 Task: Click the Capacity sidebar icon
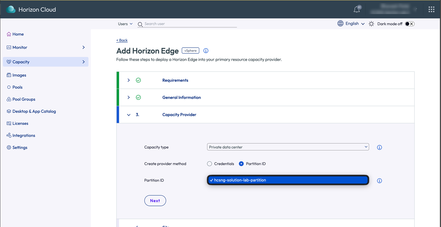click(9, 62)
